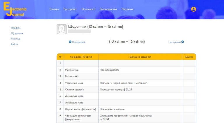Open Розклад in the sidebar

pos(15,39)
